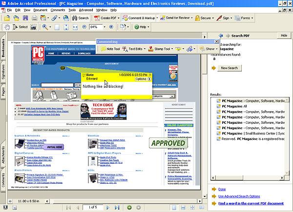The width and height of the screenshot is (293, 212).
Task: Click the Options button on the note
Action: (x=143, y=79)
